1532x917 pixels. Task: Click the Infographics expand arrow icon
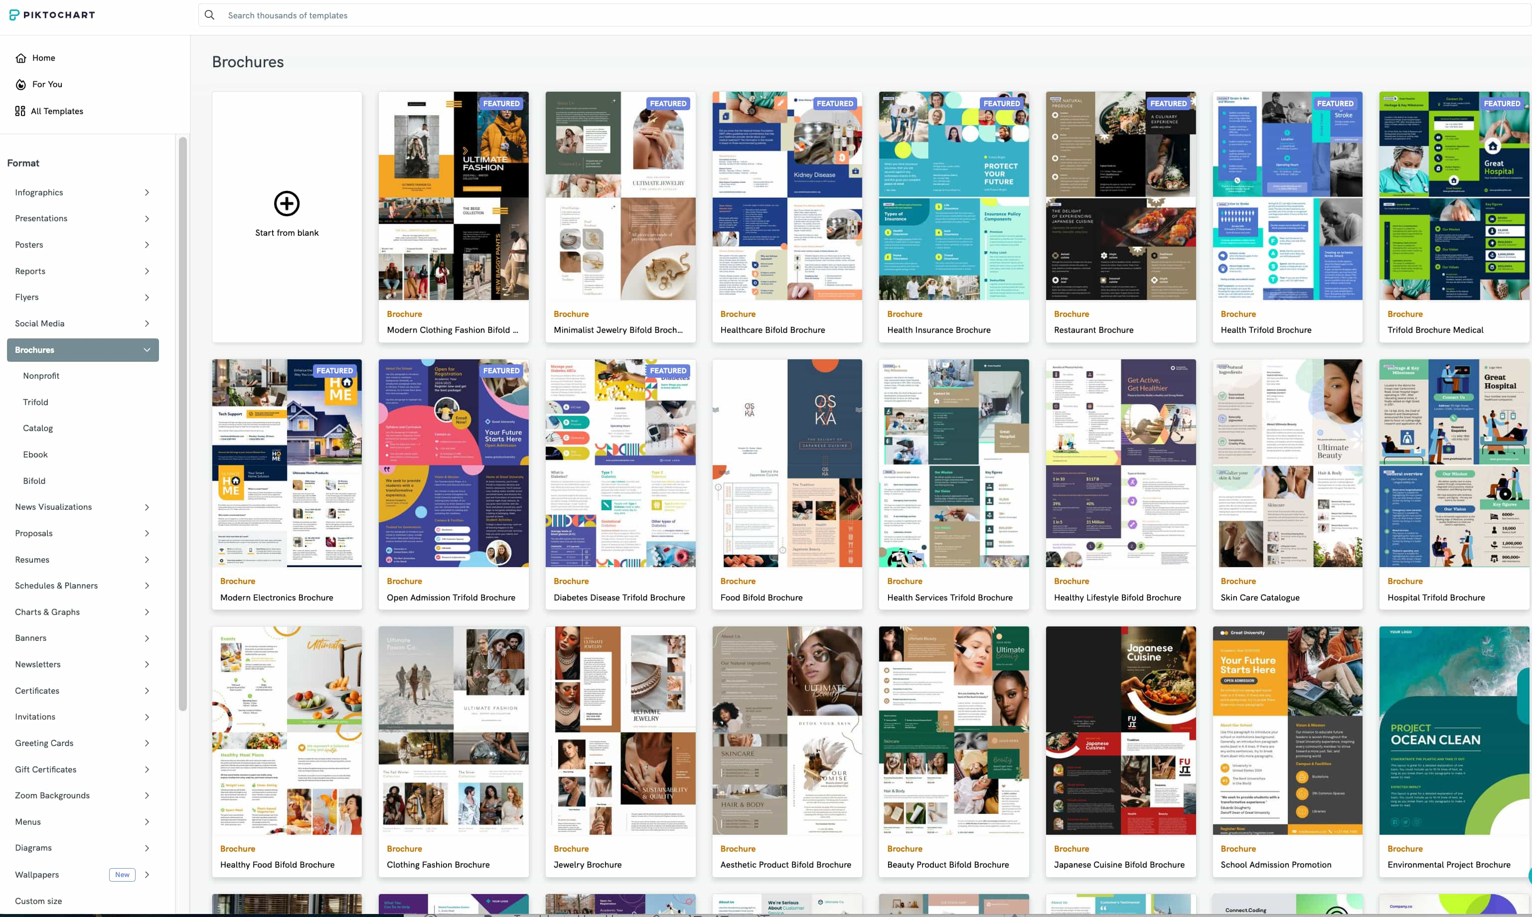click(146, 193)
